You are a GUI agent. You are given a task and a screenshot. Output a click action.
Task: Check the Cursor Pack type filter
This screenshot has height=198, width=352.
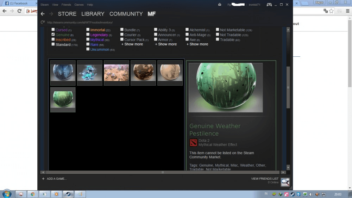click(122, 39)
